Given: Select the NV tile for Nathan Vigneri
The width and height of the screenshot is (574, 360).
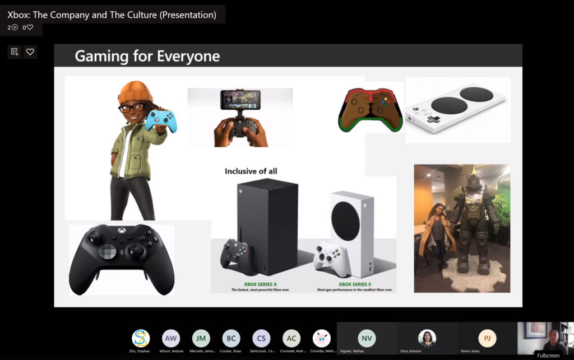Looking at the screenshot, I should [367, 338].
